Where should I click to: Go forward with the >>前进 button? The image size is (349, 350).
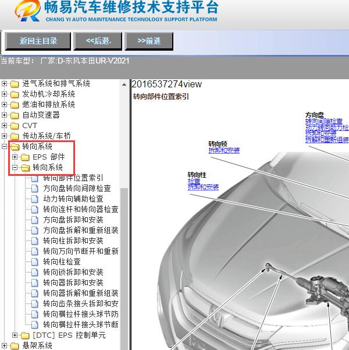(x=149, y=41)
